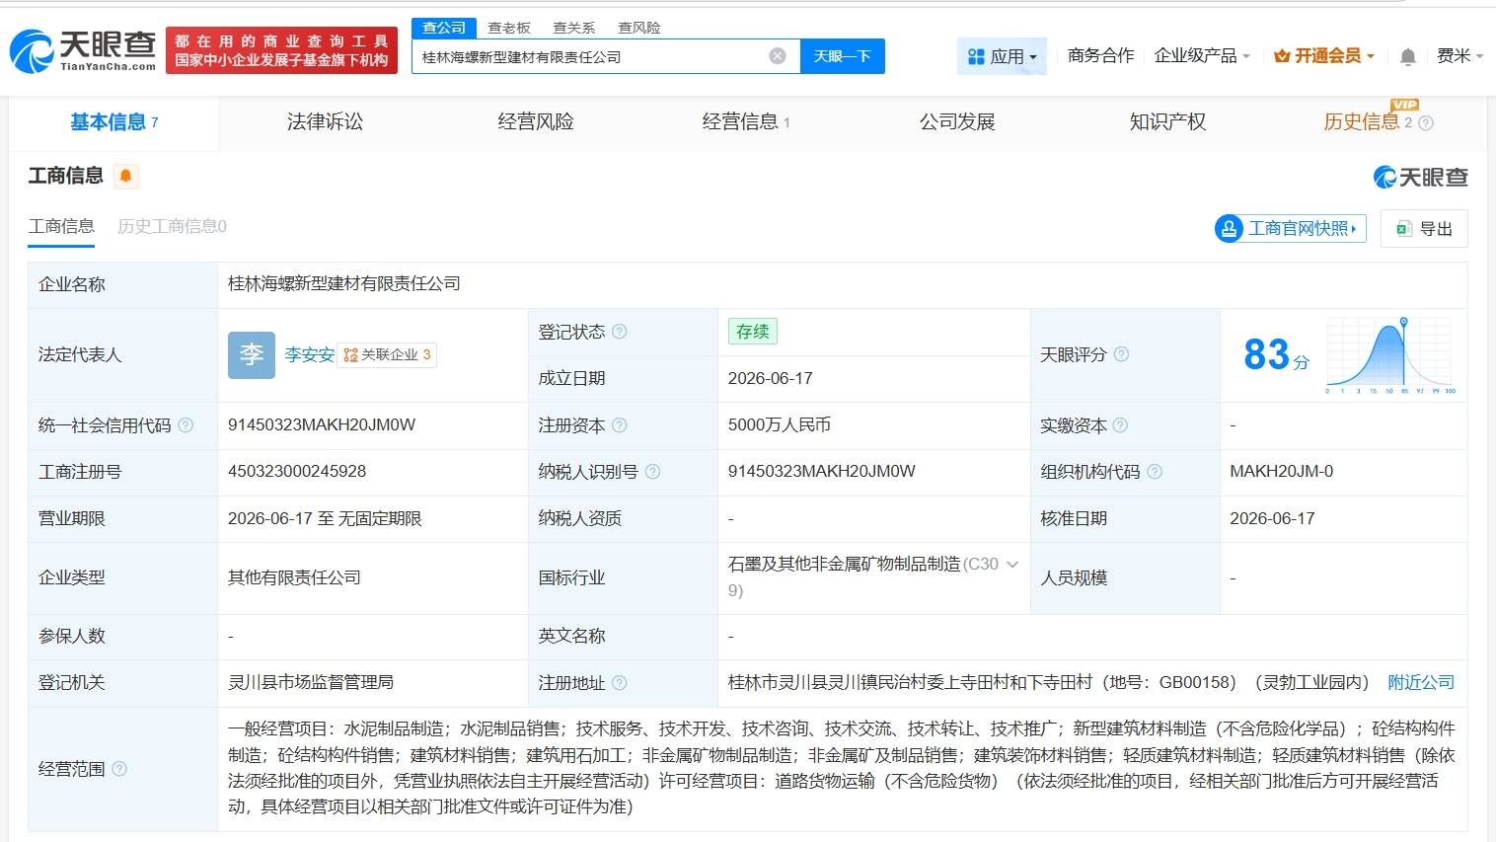Viewport: 1496px width, 842px height.
Task: Open legal representative 李安安 link
Action: coord(309,354)
